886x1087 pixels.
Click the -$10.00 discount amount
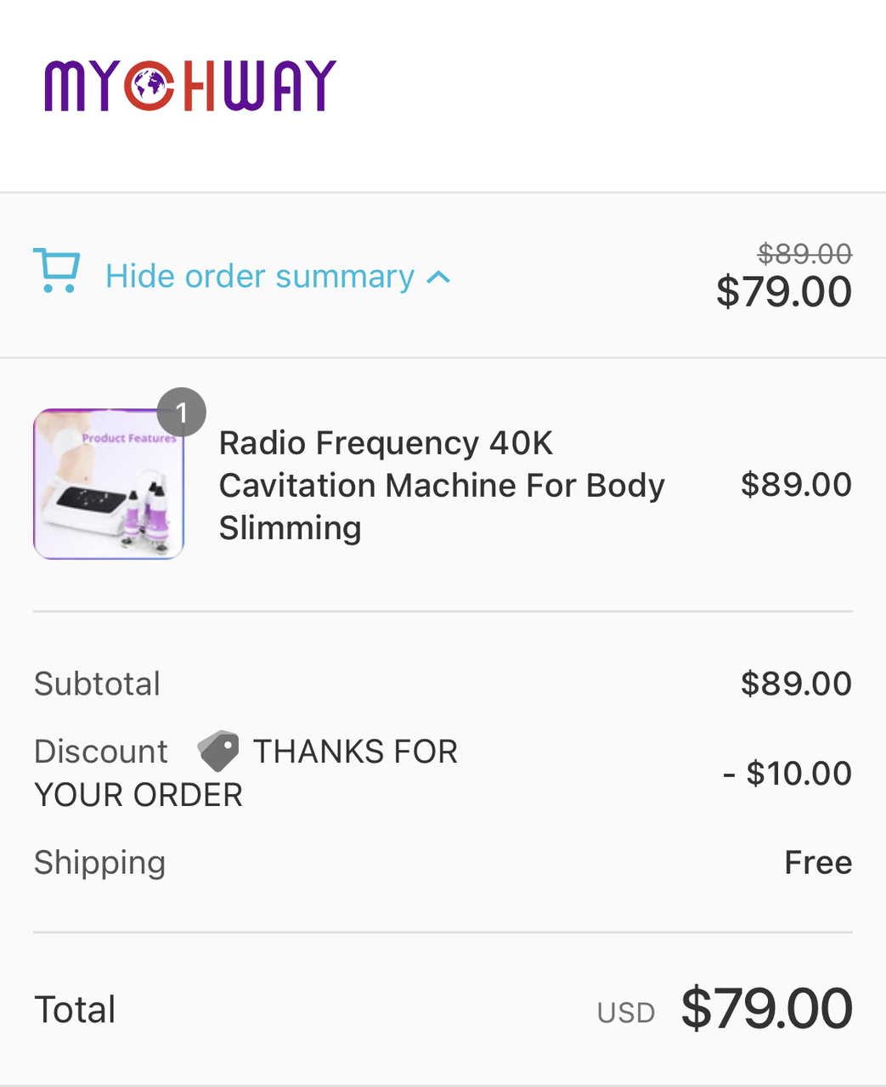point(787,774)
